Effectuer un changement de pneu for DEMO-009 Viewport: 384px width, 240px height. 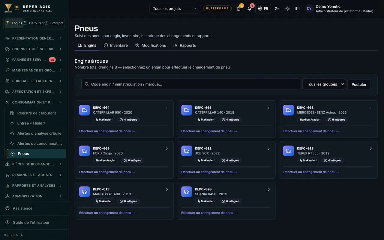point(107,172)
